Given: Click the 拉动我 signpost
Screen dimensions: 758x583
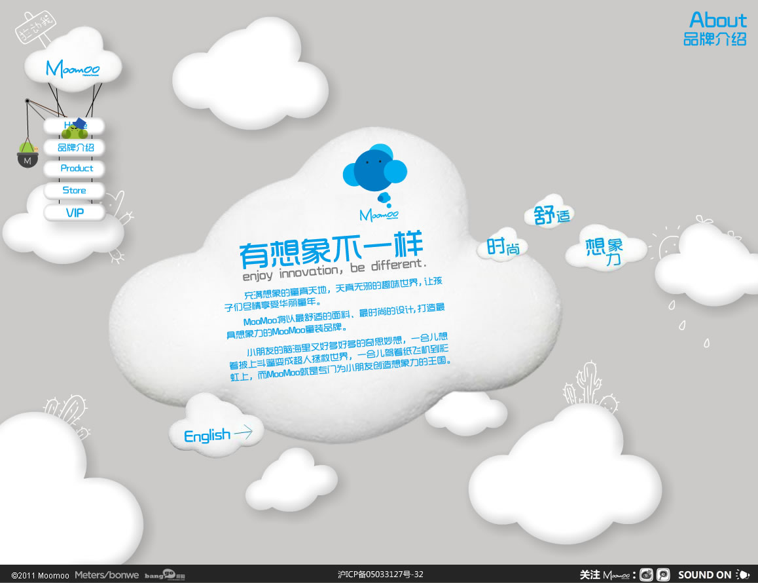Looking at the screenshot, I should [35, 28].
